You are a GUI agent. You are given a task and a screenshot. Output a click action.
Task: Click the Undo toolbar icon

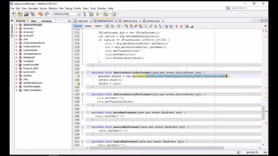point(40,14)
